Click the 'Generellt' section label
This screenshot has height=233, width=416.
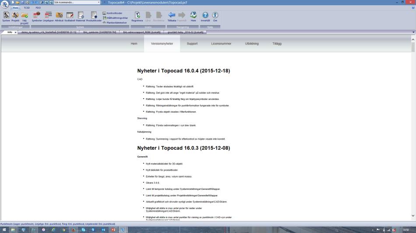pos(142,157)
